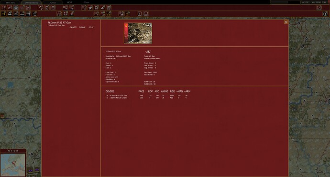This screenshot has height=177, width=330.
Task: Open the 7.62mm M1938 Carbine device entry
Action: click(118, 98)
